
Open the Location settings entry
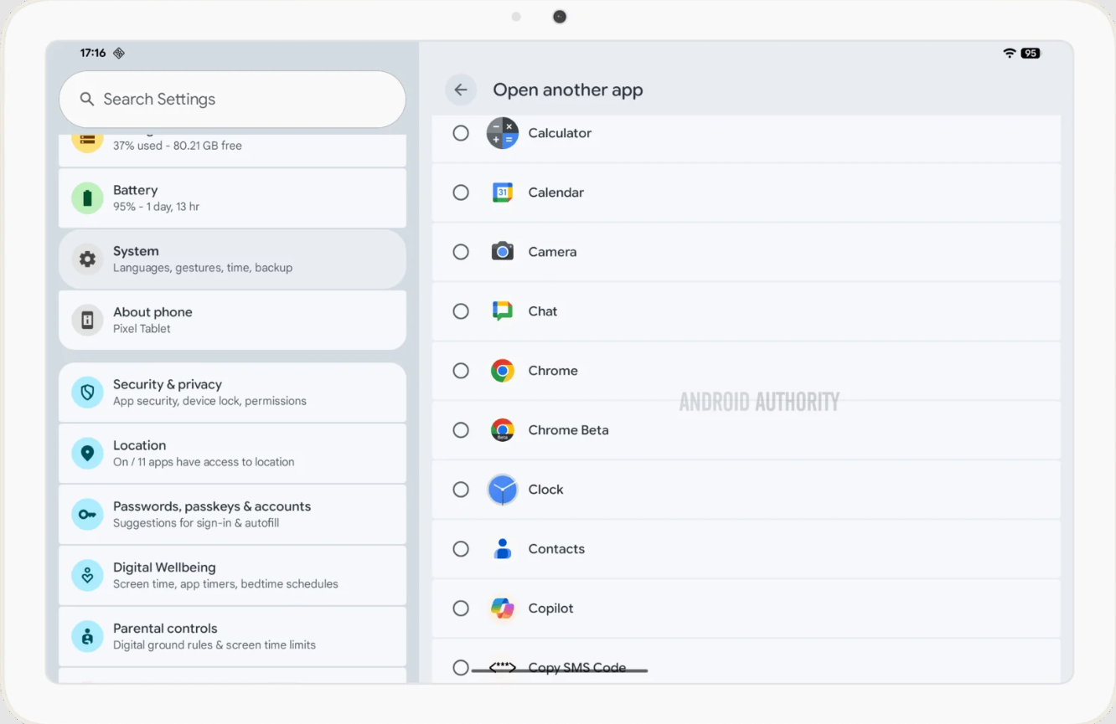point(232,454)
